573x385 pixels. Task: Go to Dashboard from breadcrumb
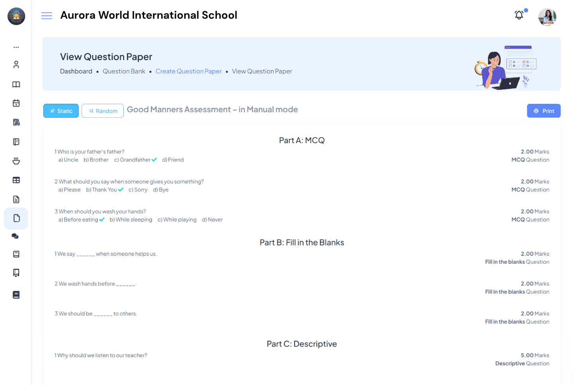point(76,71)
